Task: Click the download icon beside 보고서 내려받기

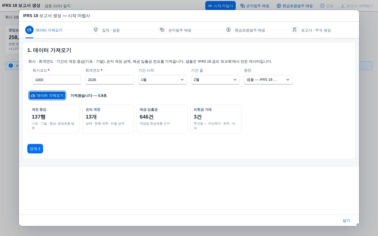Action: (343, 6)
